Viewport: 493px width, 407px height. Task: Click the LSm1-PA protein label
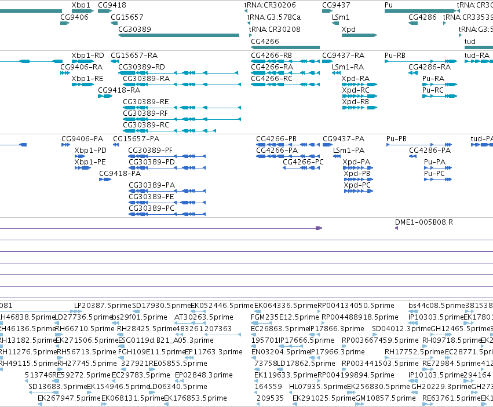349,151
